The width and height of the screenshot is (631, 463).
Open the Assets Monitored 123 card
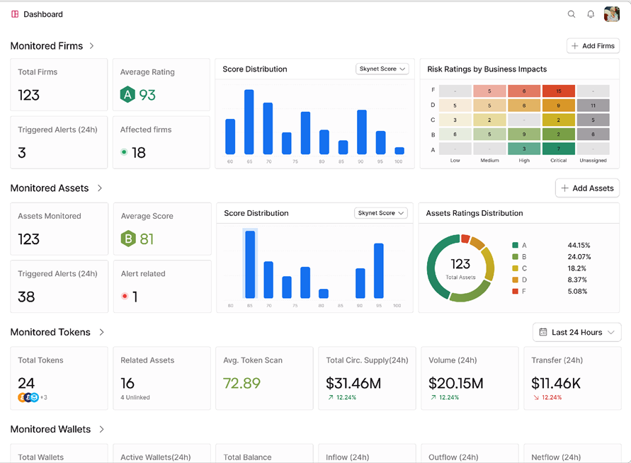59,229
